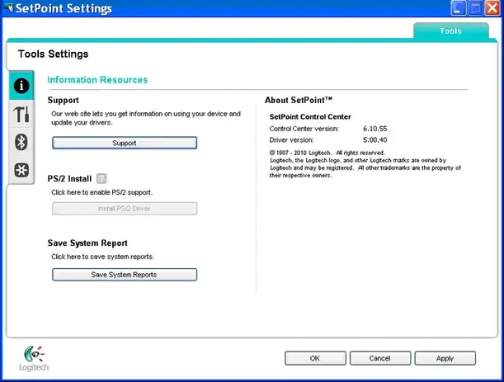
Task: Click the Save System Report heading
Action: [87, 243]
